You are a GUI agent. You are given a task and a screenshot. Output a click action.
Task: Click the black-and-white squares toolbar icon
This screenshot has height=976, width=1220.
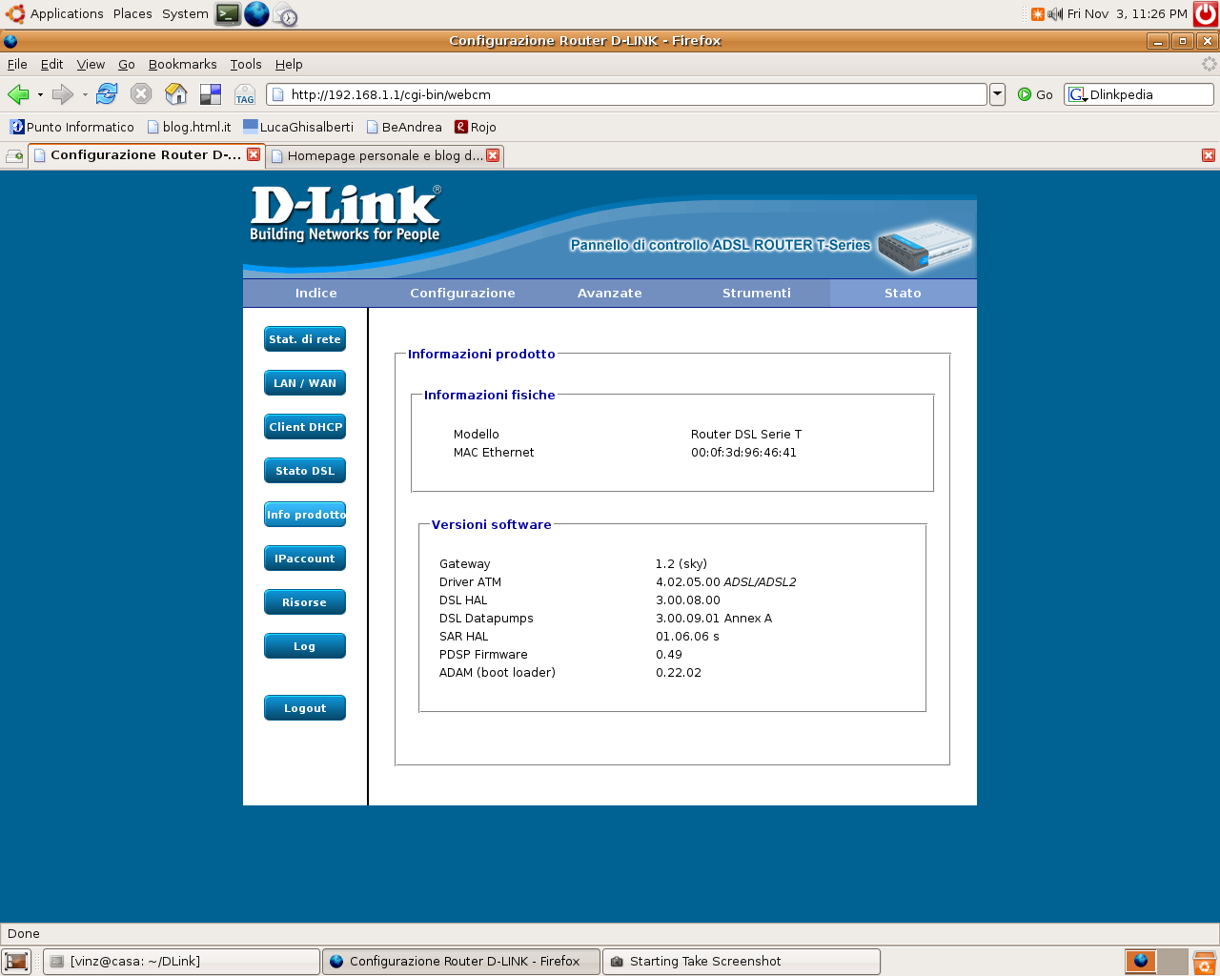211,93
